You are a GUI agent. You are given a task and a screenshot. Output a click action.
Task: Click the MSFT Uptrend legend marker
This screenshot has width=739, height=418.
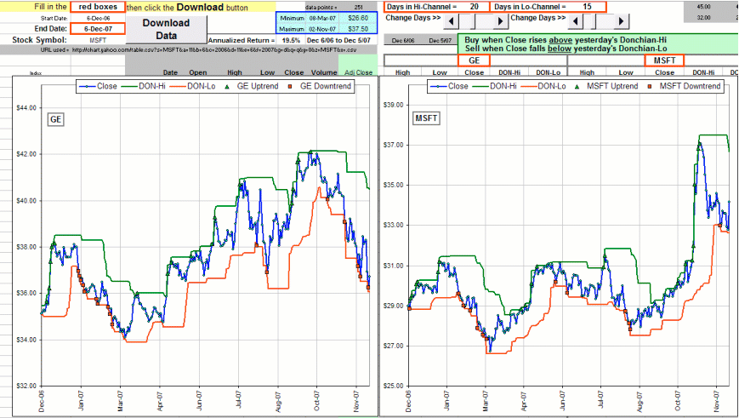(x=577, y=86)
